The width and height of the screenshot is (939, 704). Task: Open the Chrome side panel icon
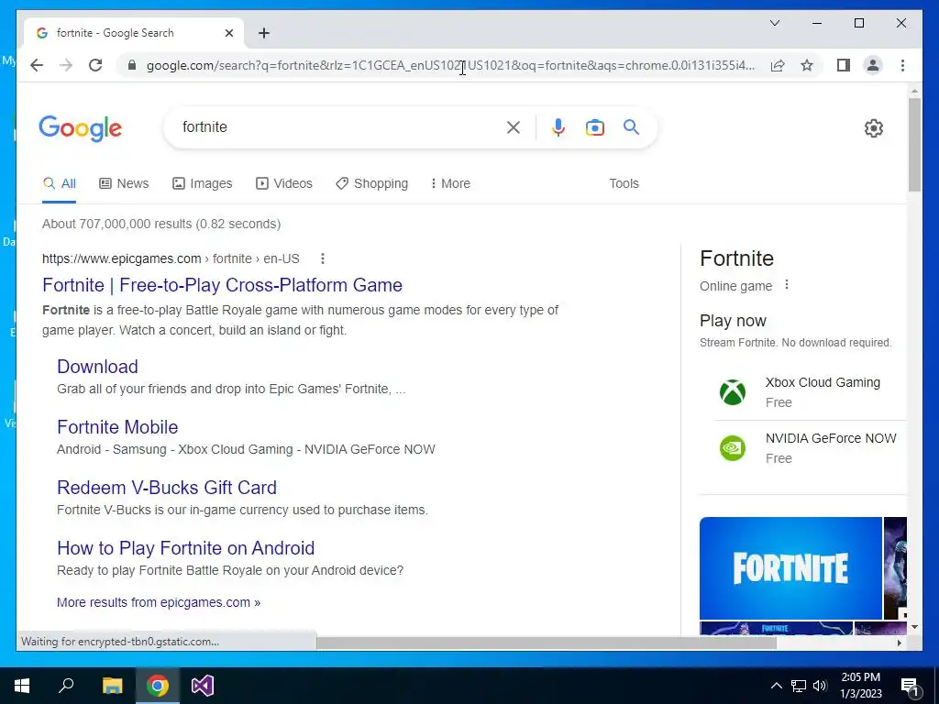pos(844,65)
